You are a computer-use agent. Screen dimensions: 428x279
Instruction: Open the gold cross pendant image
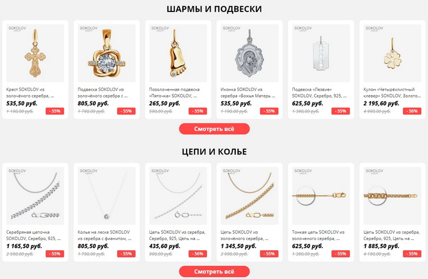coord(35,53)
